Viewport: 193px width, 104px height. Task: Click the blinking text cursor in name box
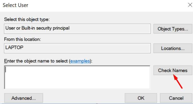point(6,70)
